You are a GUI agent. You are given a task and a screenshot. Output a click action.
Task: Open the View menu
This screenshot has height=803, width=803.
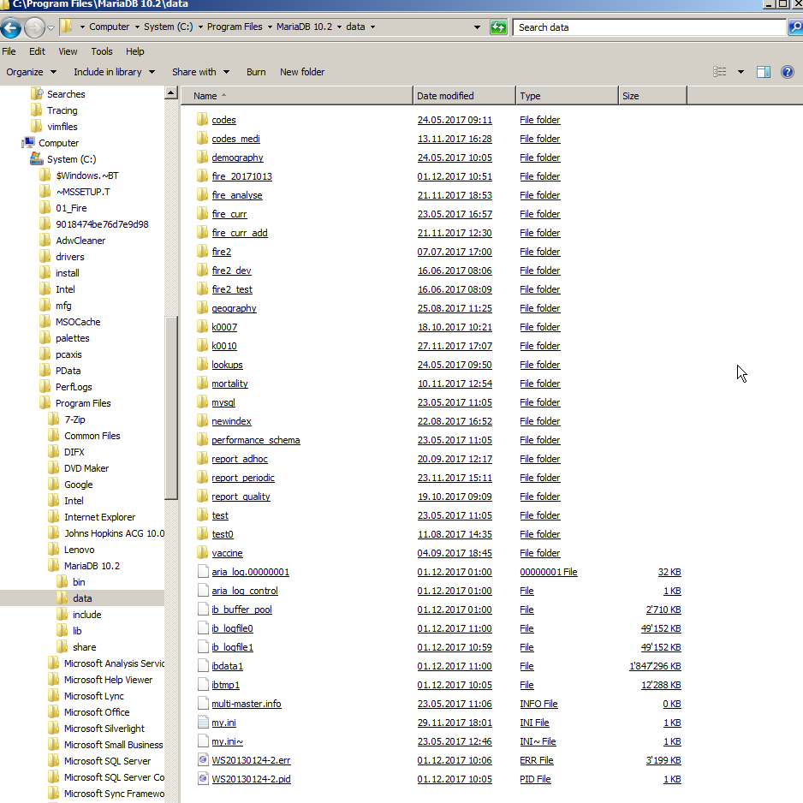click(68, 51)
